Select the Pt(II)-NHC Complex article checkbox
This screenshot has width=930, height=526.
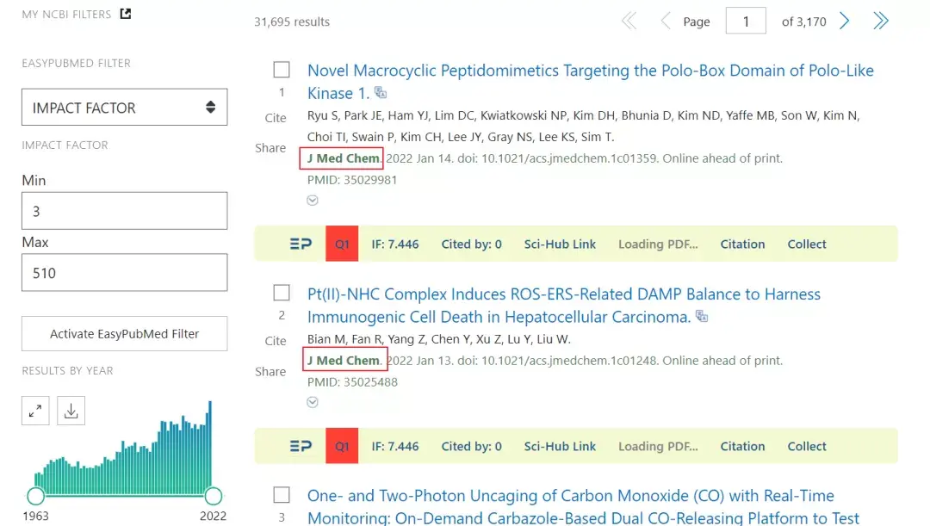click(281, 293)
